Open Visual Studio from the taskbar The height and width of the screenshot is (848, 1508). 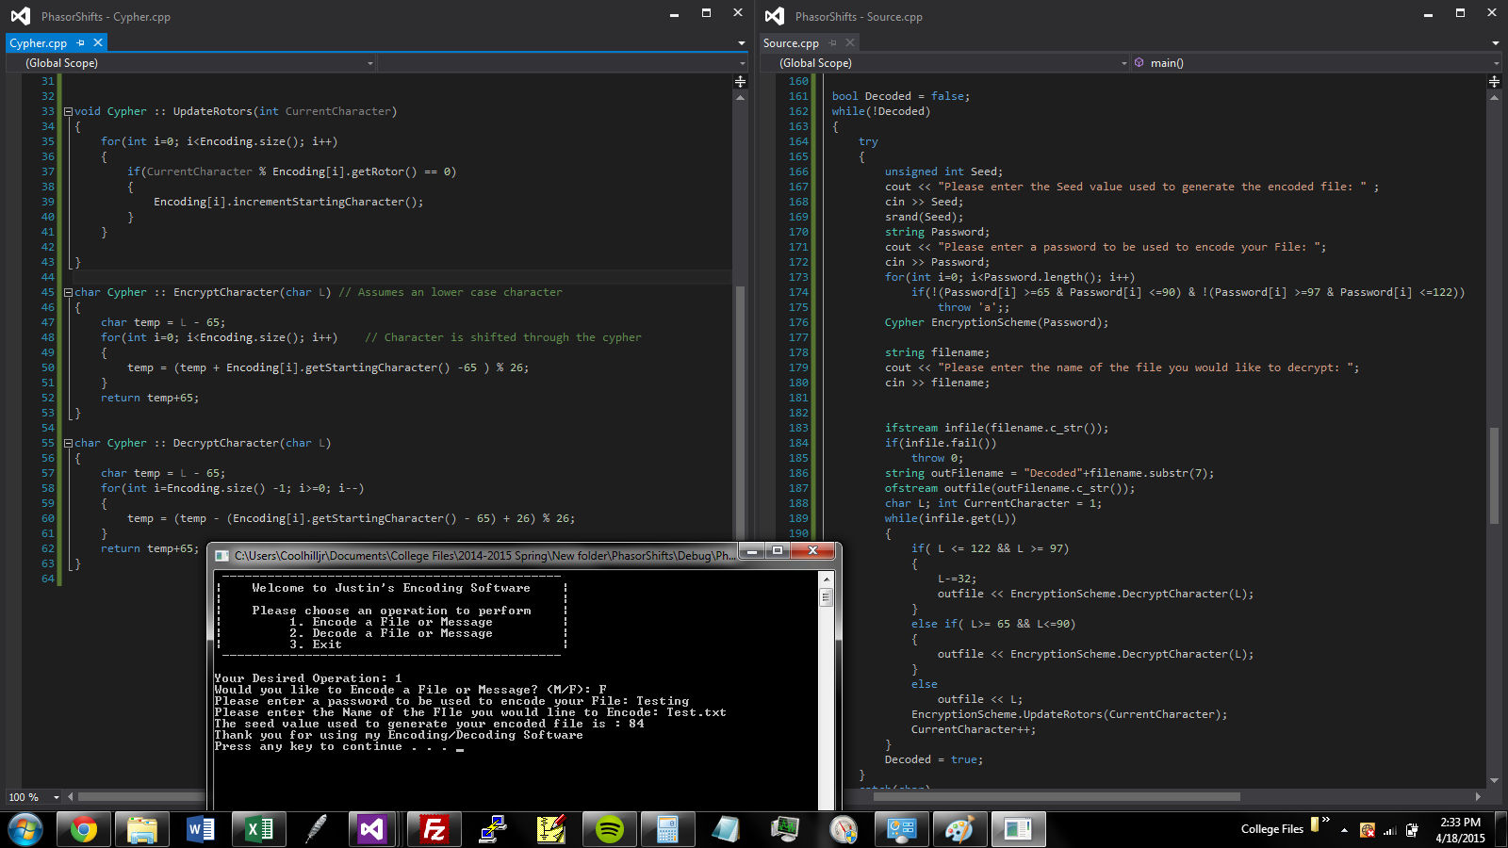coord(372,829)
